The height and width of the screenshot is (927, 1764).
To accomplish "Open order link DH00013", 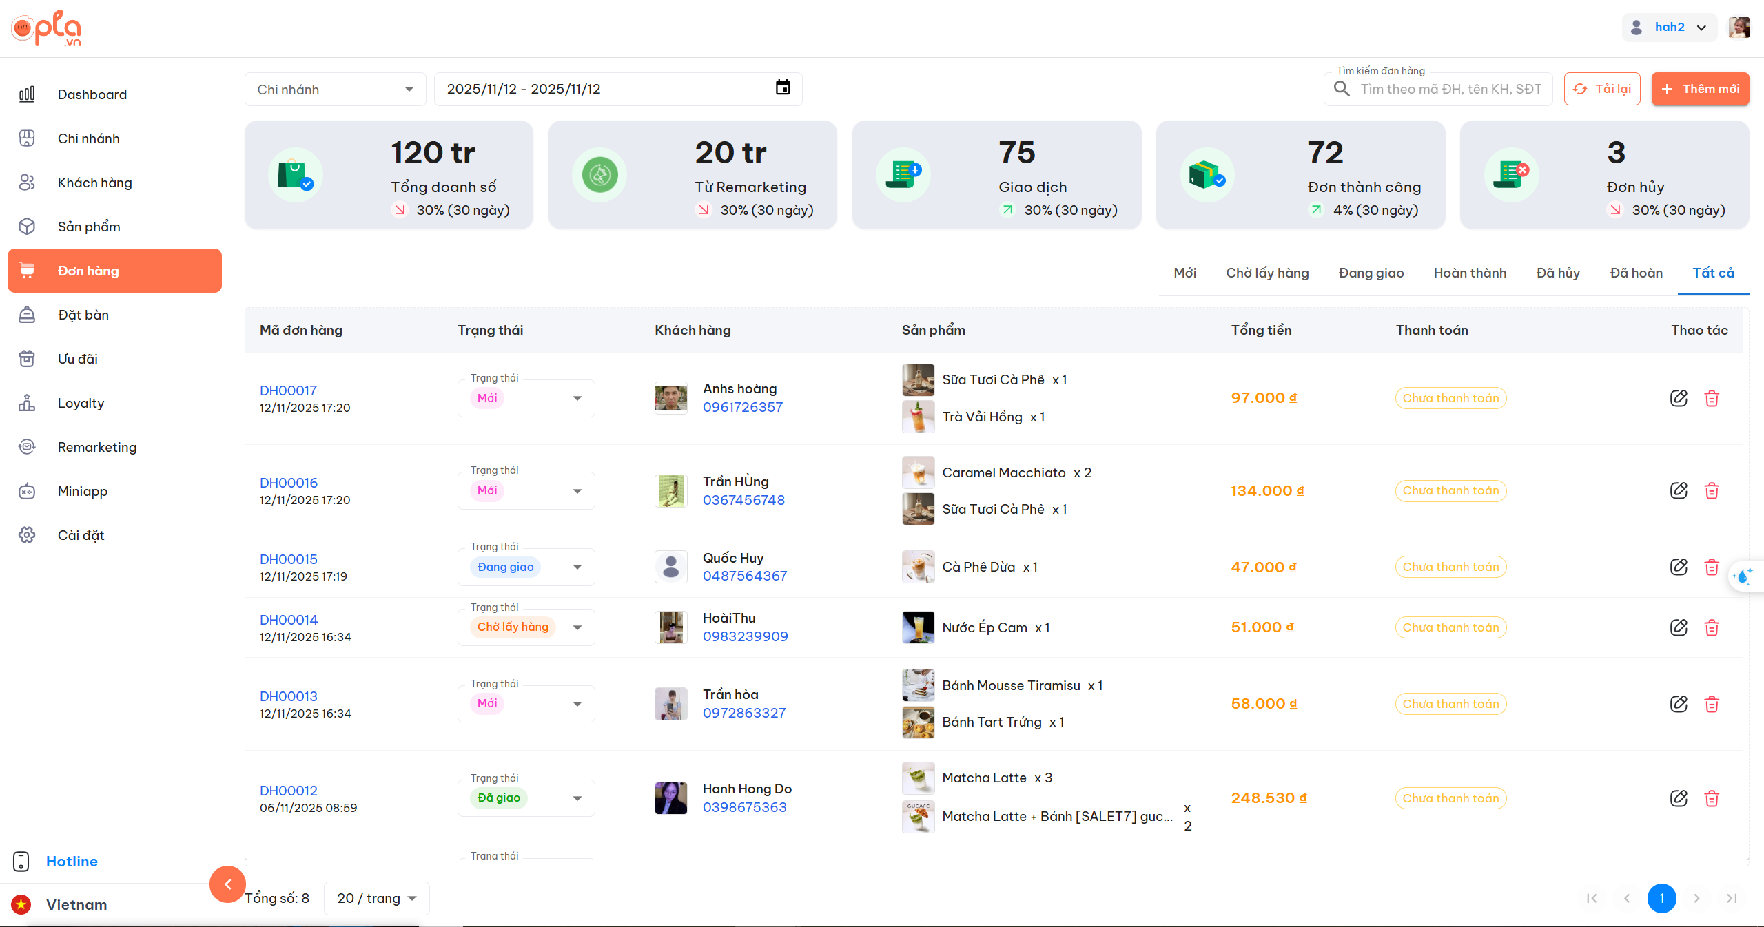I will point(289,696).
